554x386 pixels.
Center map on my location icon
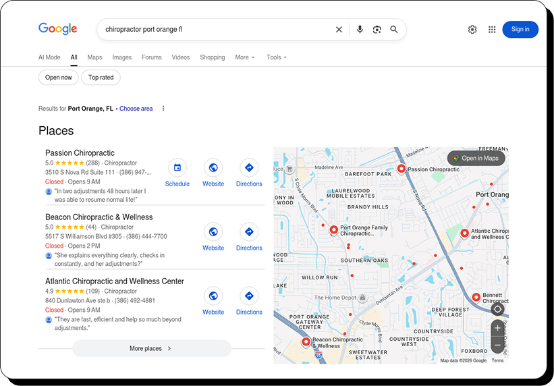coord(497,309)
